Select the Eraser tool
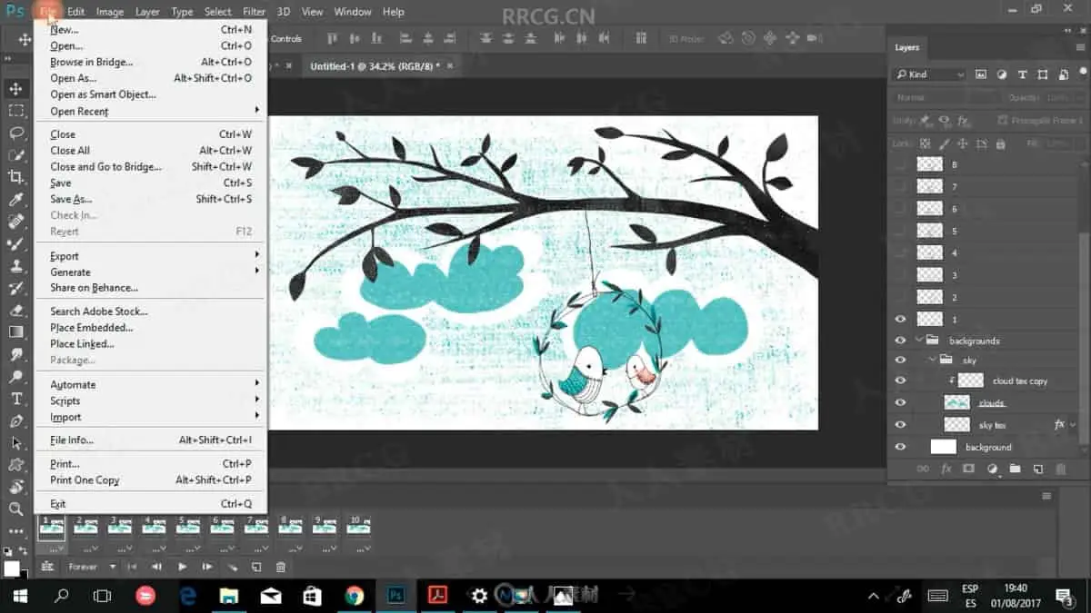1091x613 pixels. pyautogui.click(x=15, y=311)
